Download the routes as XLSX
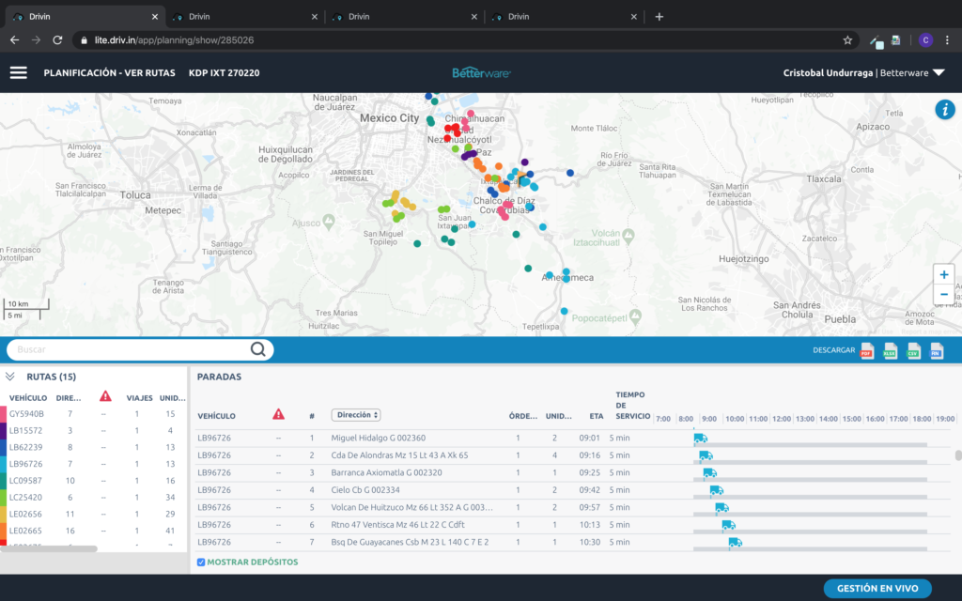This screenshot has height=601, width=962. tap(890, 351)
